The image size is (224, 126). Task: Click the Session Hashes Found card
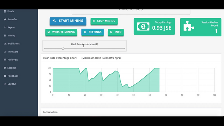[x=201, y=27]
